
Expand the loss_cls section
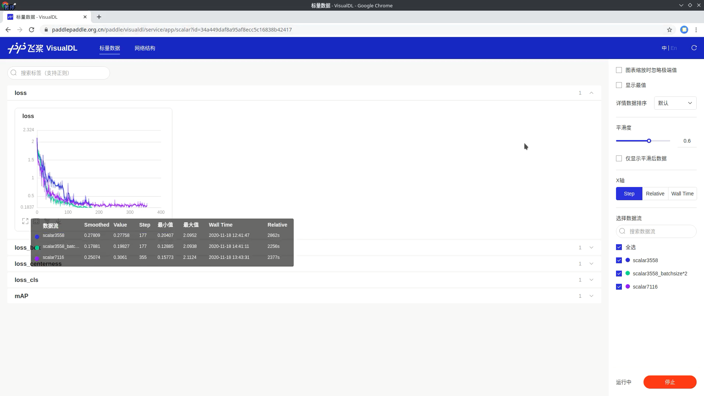pyautogui.click(x=591, y=279)
